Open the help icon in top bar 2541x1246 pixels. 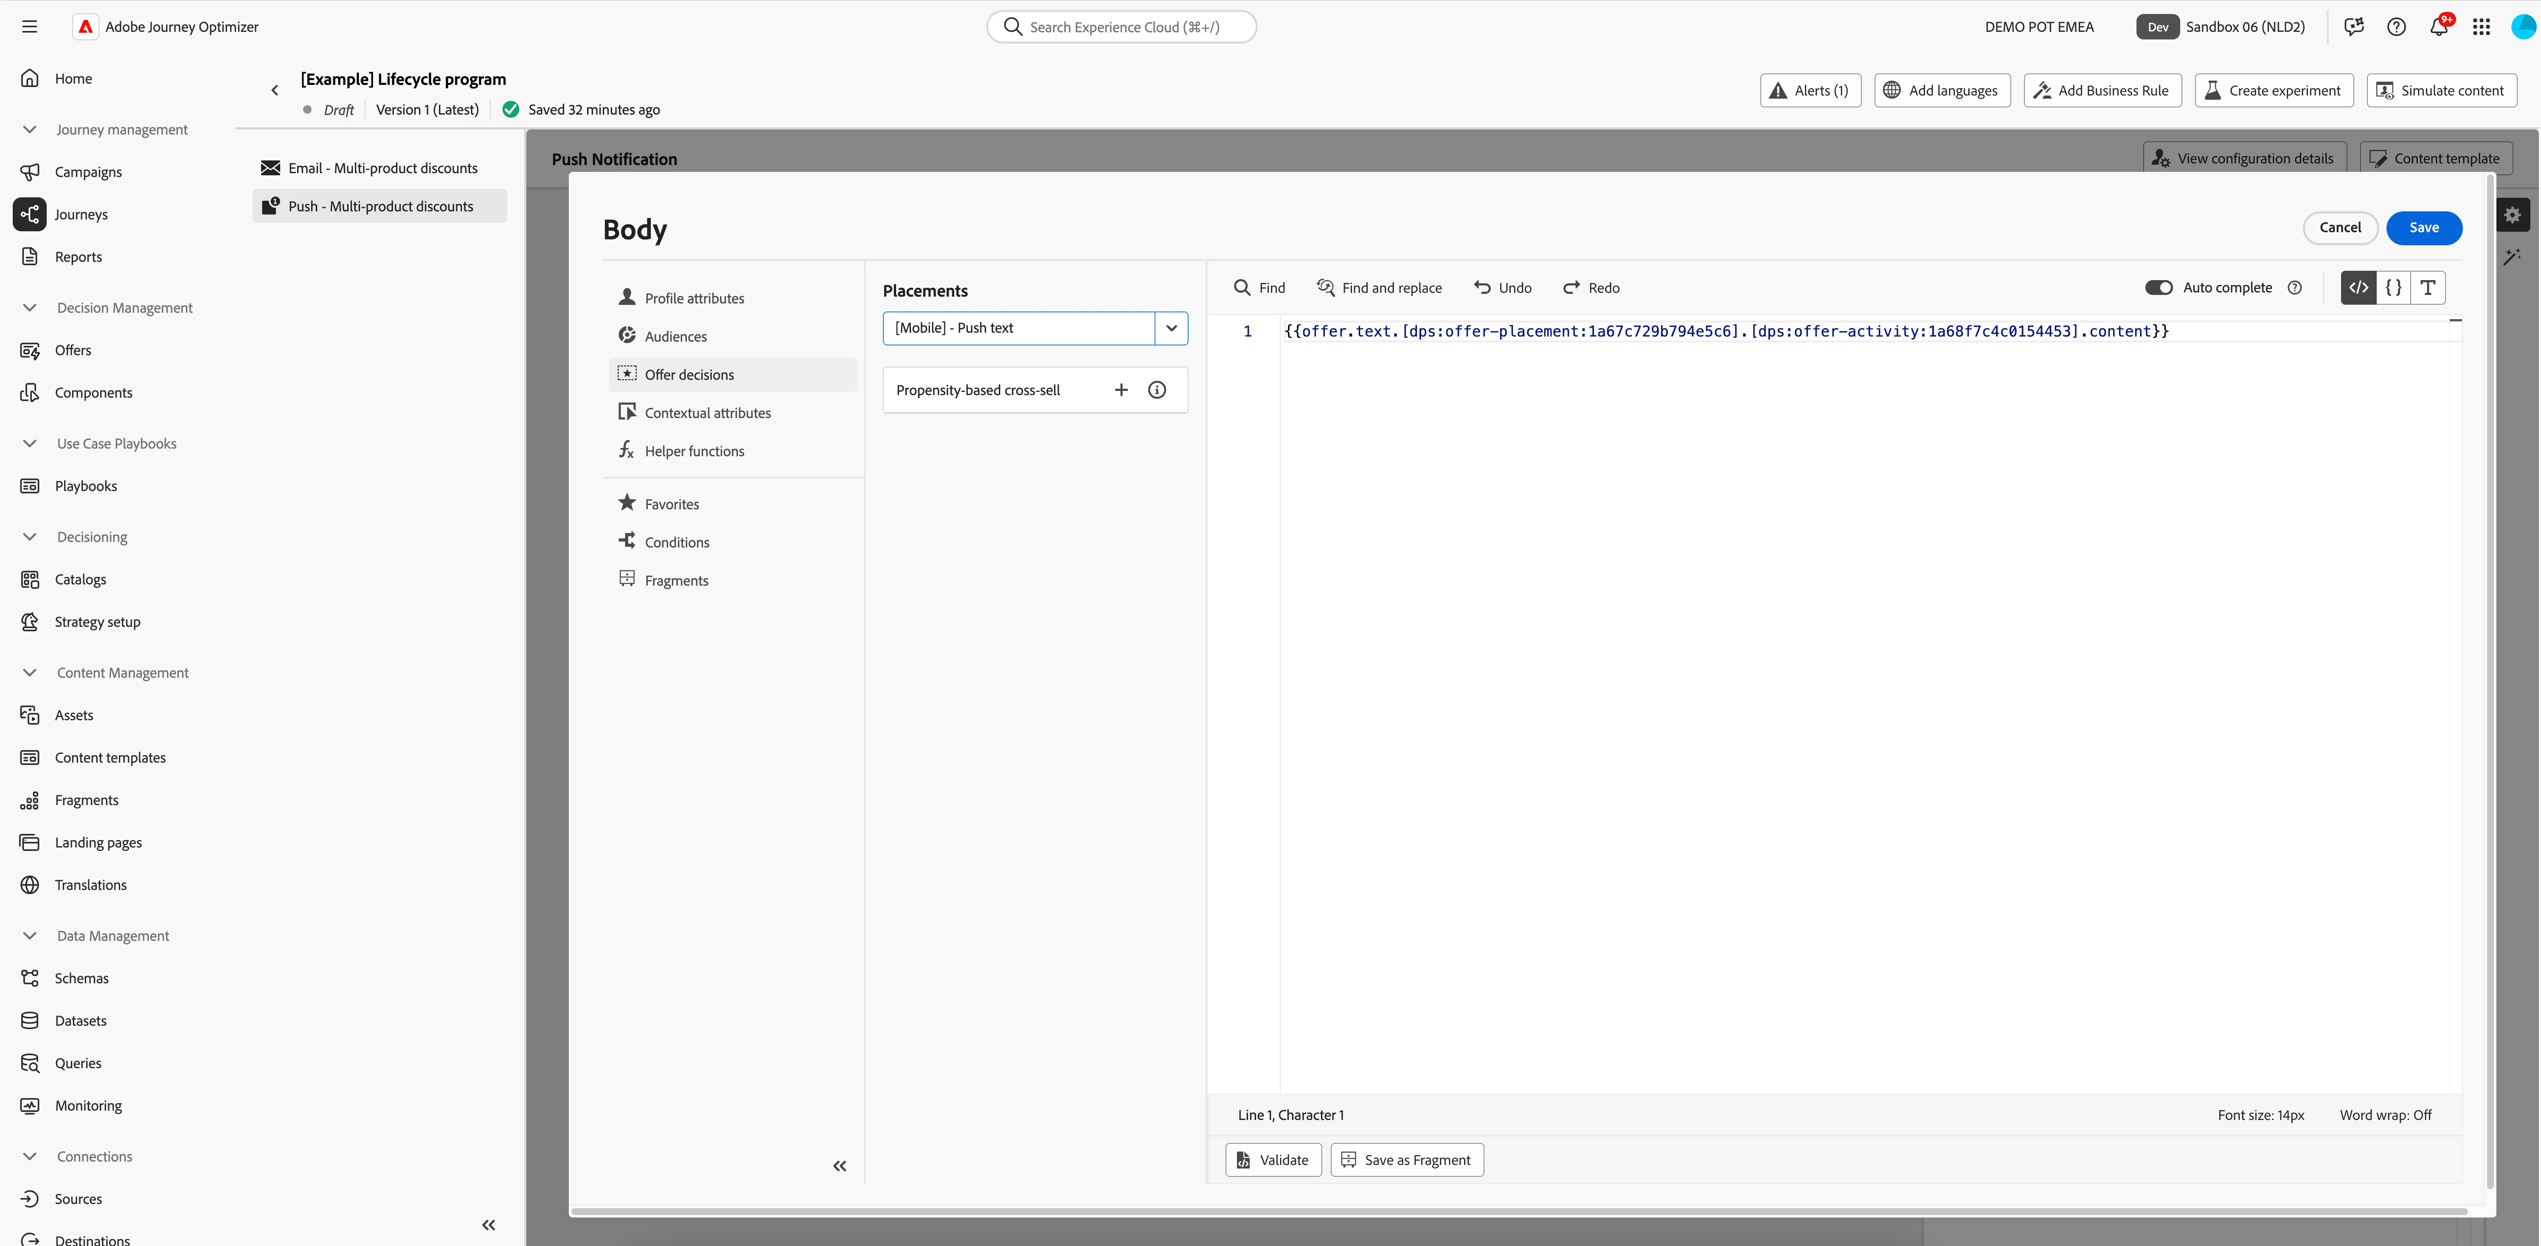2396,27
